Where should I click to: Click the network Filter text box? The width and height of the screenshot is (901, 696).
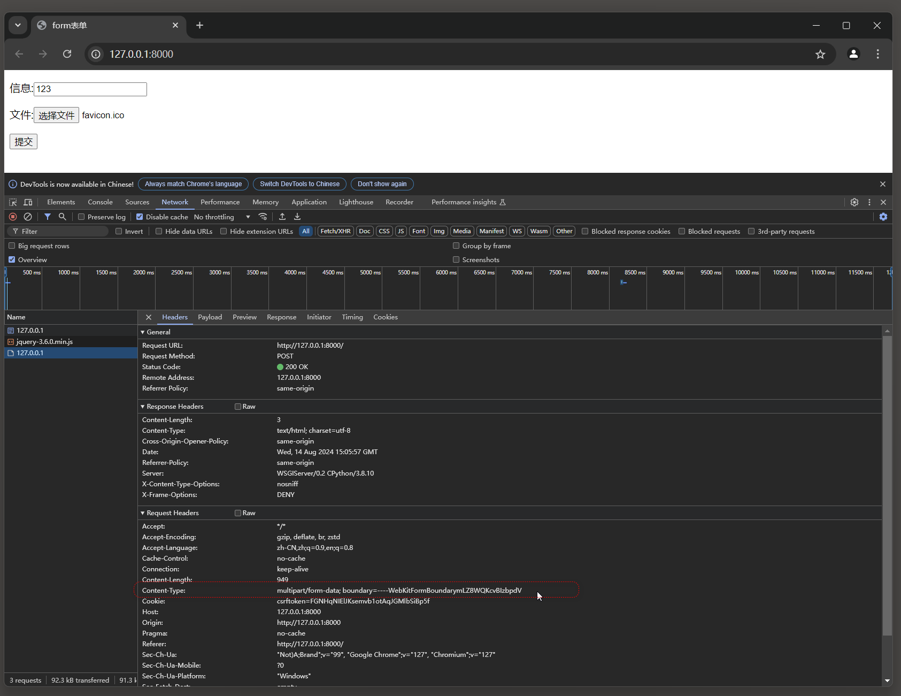(x=59, y=231)
